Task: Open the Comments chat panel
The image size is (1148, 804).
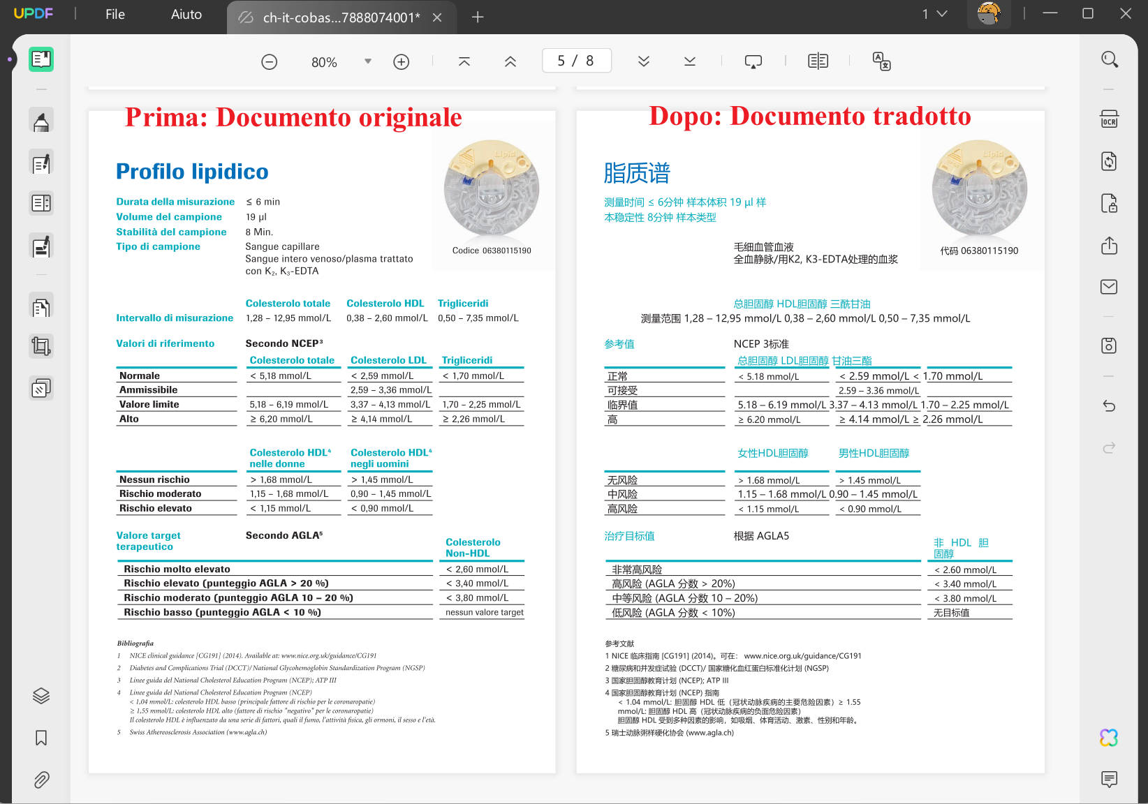Action: 1109,780
